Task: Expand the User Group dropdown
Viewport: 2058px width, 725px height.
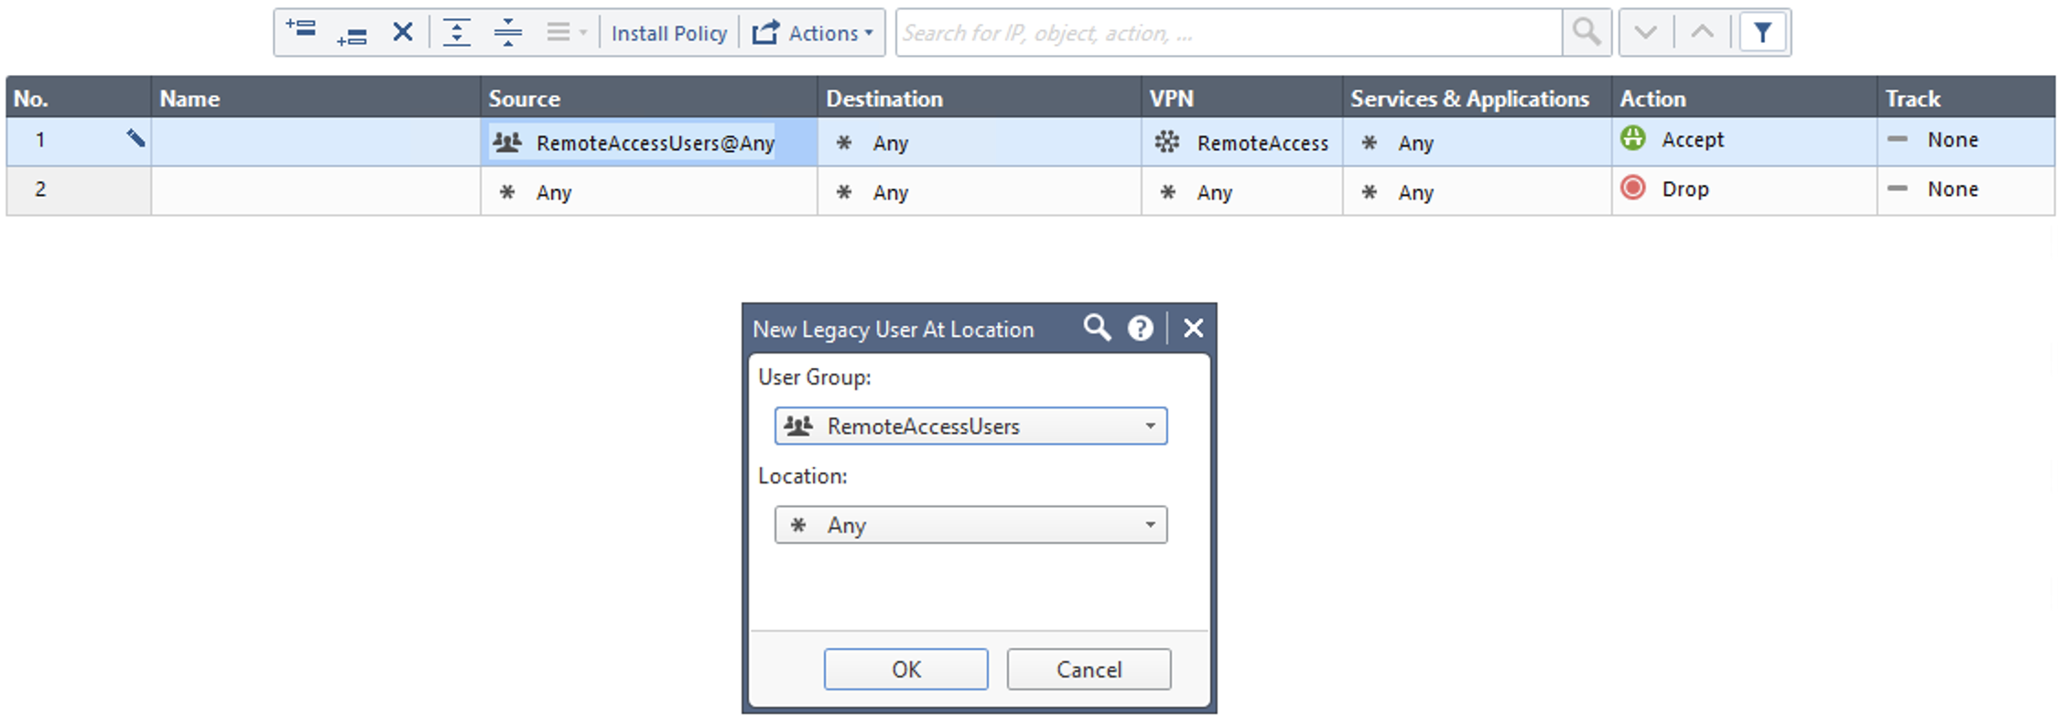Action: (1150, 427)
